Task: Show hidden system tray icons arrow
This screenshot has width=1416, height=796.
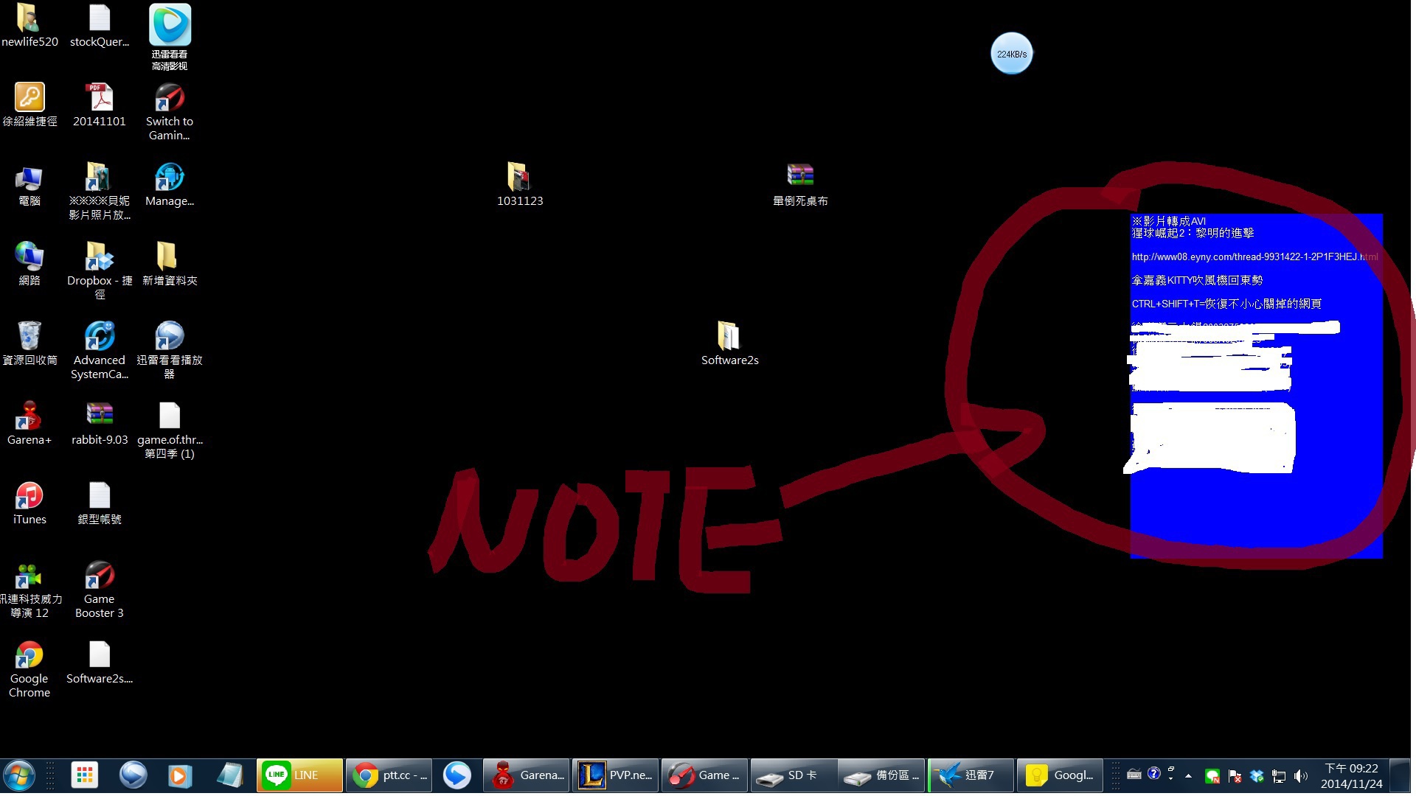Action: (x=1188, y=775)
